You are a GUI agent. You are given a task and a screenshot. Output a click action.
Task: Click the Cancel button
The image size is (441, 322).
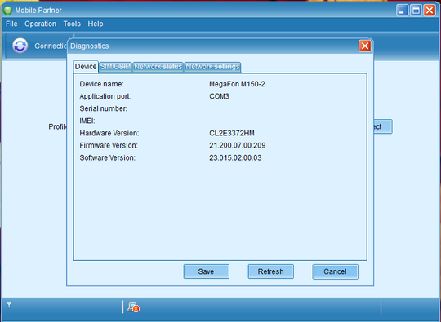point(335,271)
